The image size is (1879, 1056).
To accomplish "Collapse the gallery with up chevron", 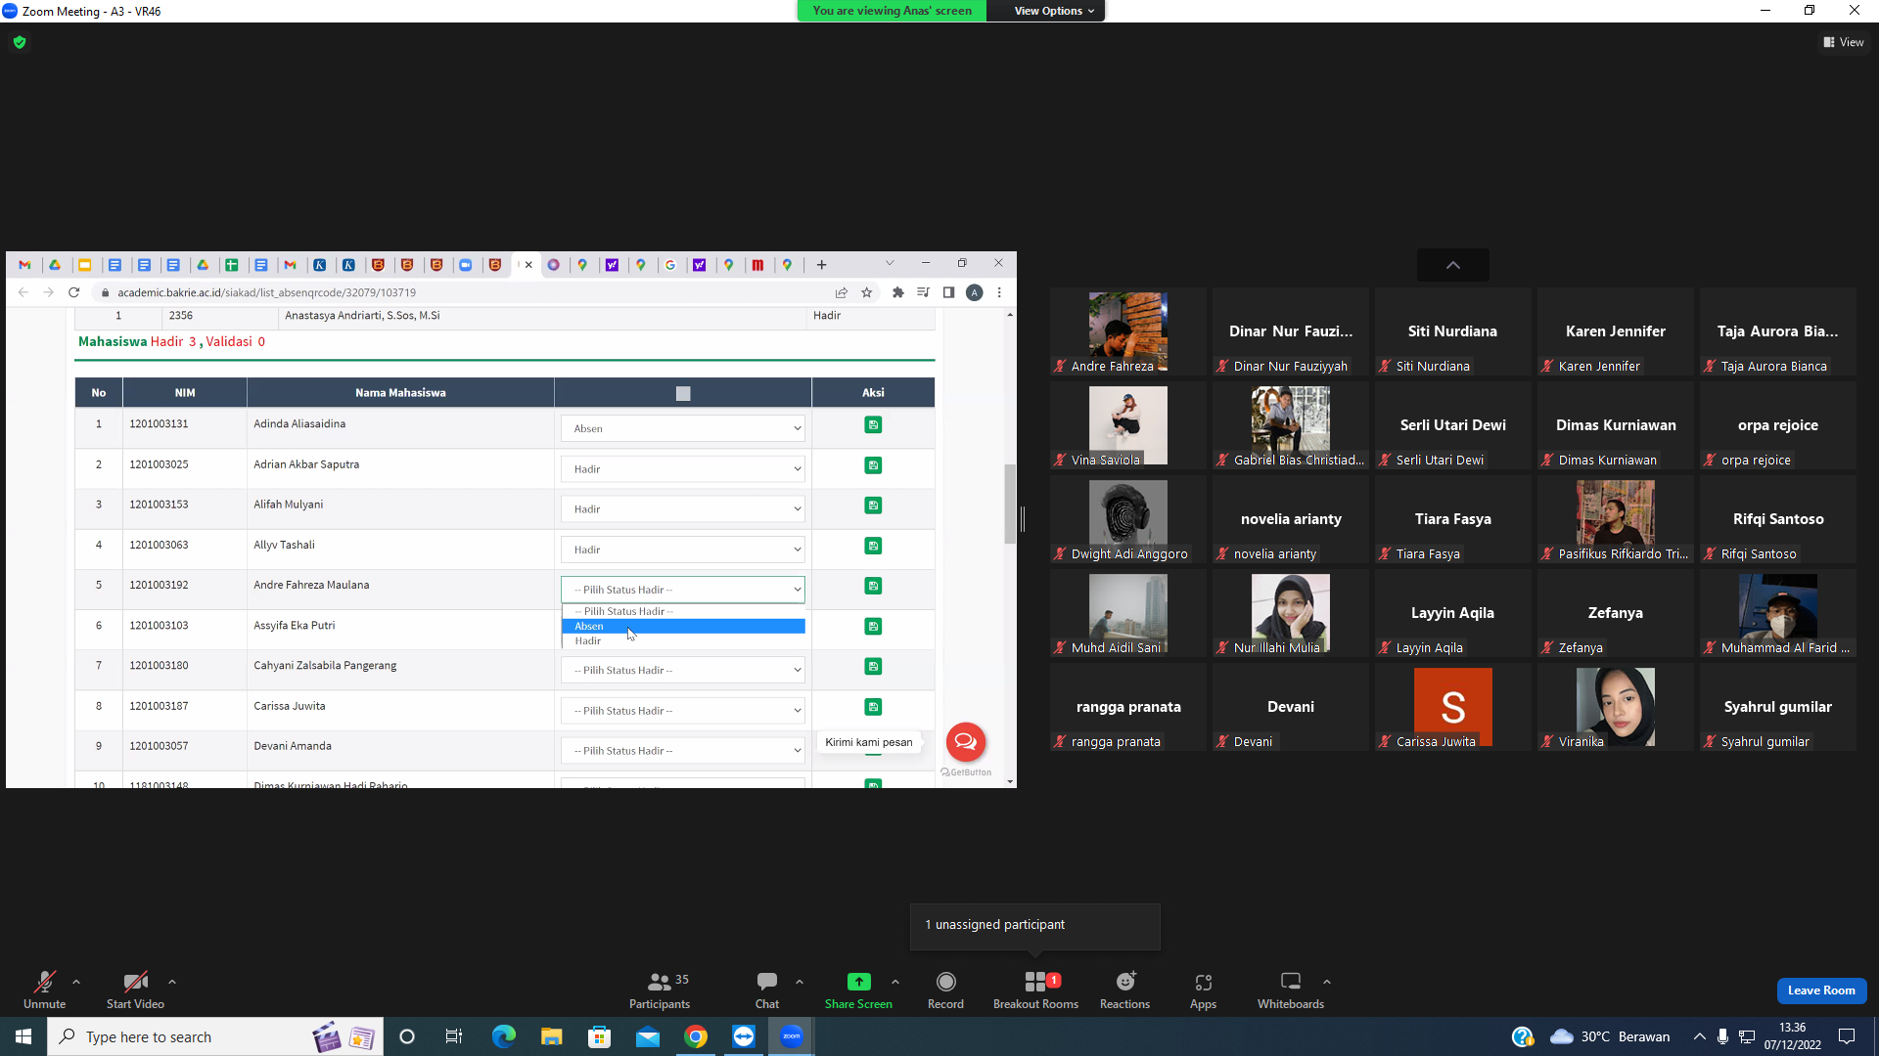I will click(1453, 265).
